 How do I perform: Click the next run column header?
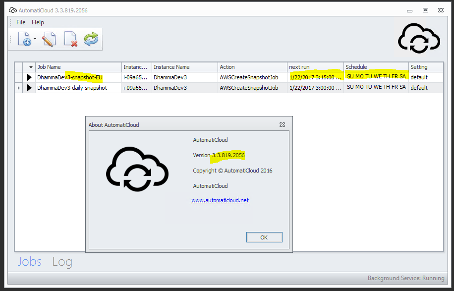[315, 67]
